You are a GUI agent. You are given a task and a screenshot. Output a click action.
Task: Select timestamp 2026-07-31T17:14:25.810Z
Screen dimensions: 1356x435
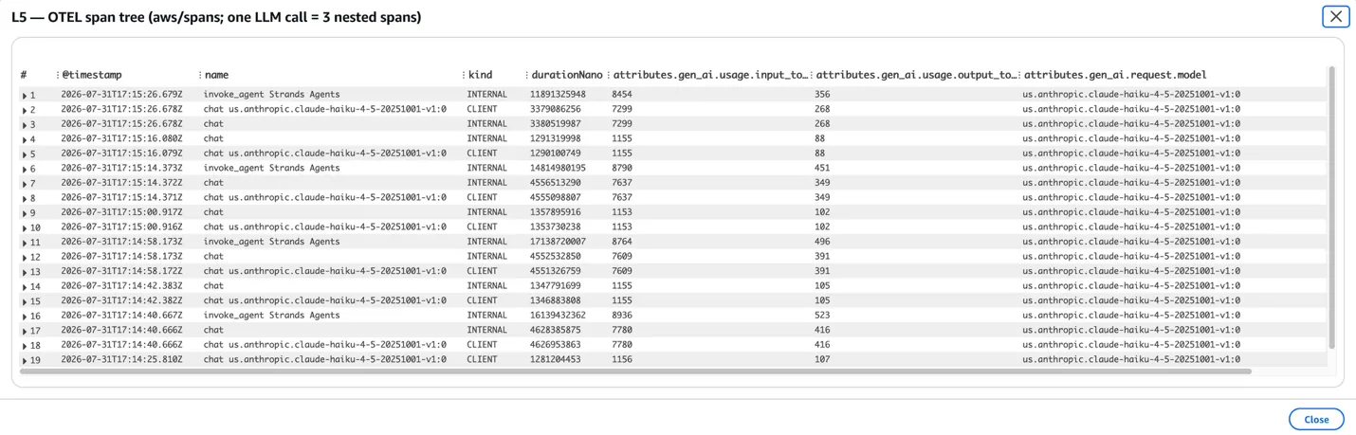(121, 359)
